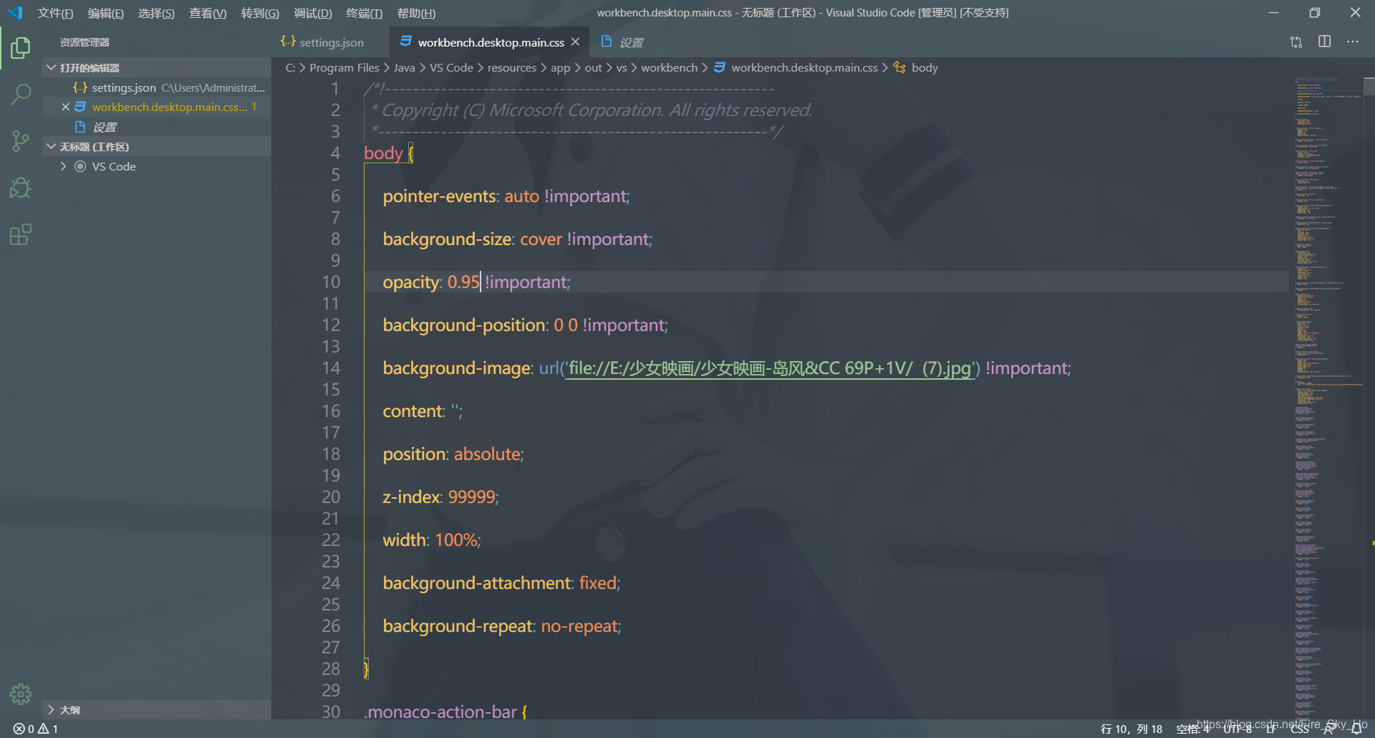Open the 查看(V) menu
The height and width of the screenshot is (738, 1375).
[x=208, y=12]
